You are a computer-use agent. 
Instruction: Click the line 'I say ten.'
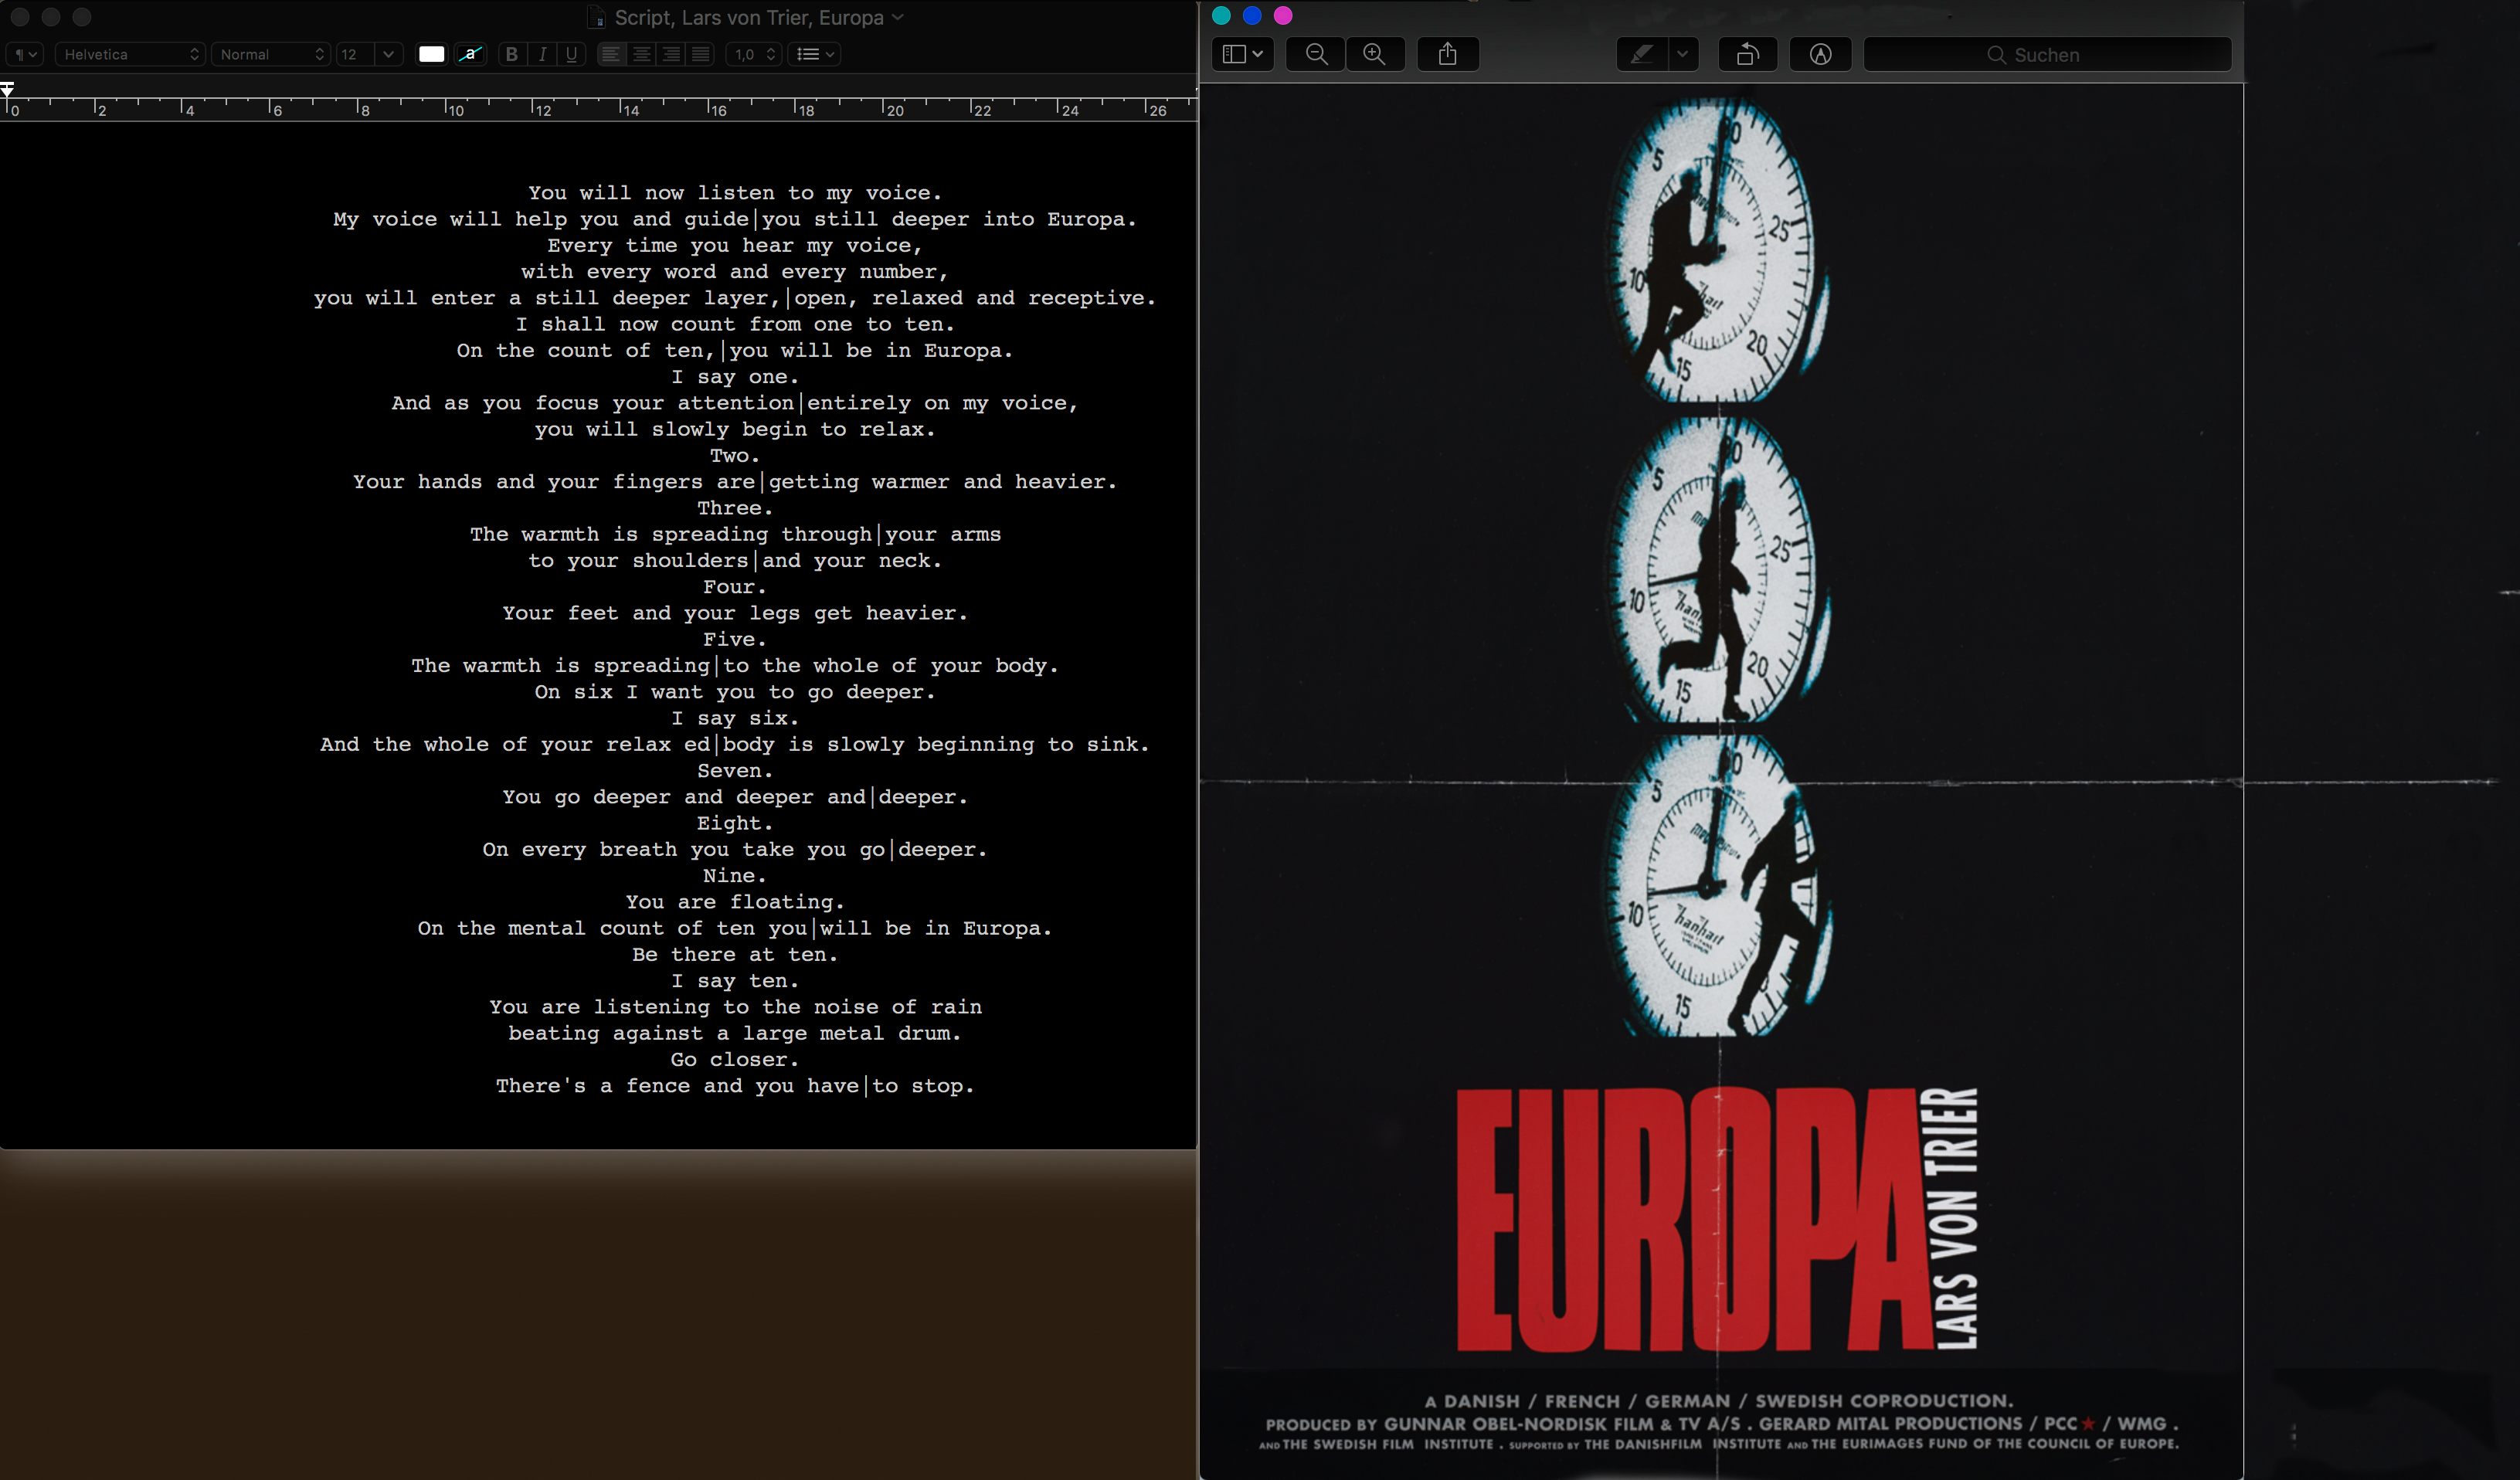pyautogui.click(x=735, y=981)
